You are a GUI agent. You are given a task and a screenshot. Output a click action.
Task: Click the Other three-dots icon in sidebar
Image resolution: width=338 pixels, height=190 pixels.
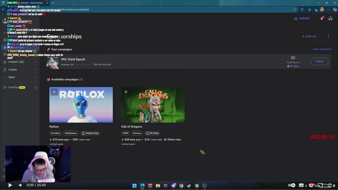(5, 77)
